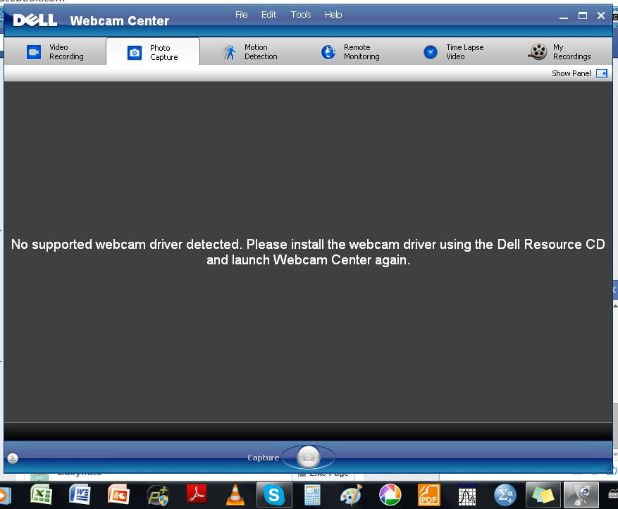The width and height of the screenshot is (618, 509).
Task: Click the round Capture shutter button
Action: [x=309, y=457]
